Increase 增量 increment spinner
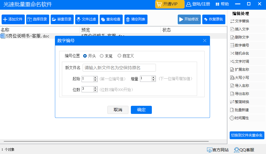 (x=153, y=78)
